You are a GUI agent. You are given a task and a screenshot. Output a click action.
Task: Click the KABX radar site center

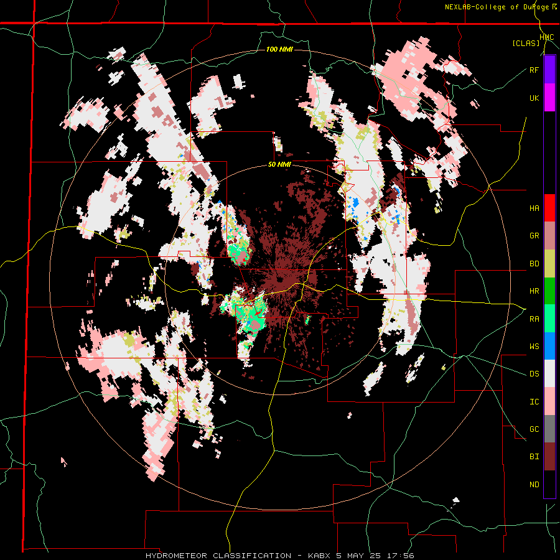tap(280, 279)
